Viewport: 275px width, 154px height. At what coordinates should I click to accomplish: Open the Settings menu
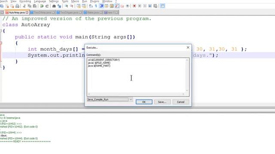point(54,1)
